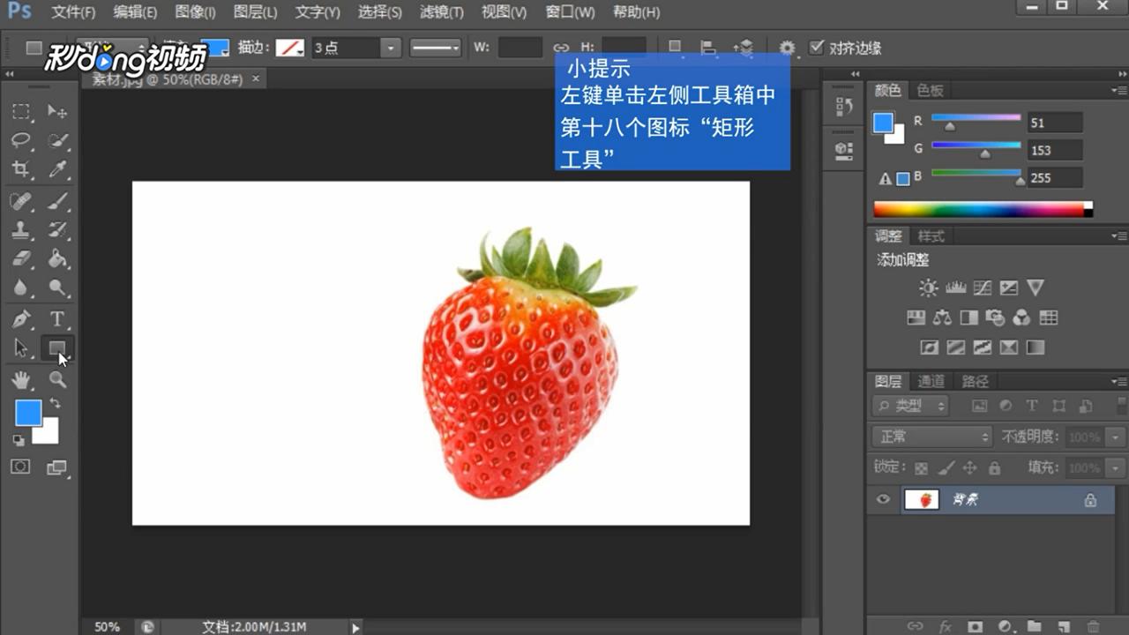Open the 滤镜(T) menu

[x=442, y=12]
